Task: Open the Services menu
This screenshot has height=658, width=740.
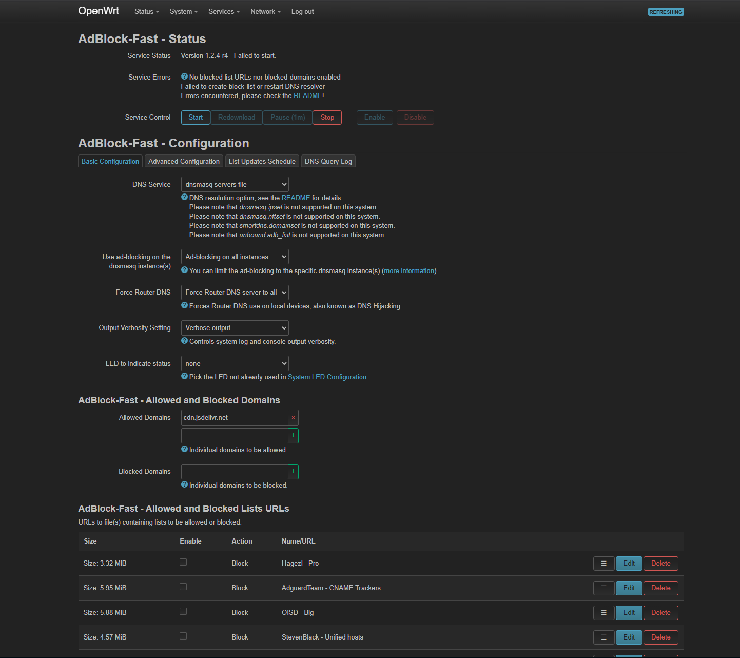Action: [x=224, y=12]
